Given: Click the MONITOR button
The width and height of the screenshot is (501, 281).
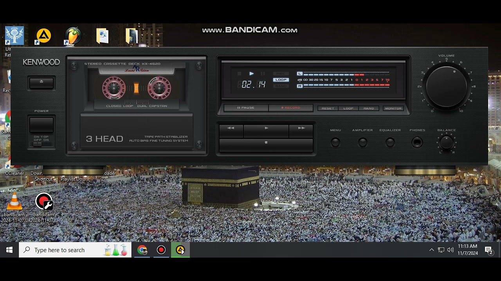Looking at the screenshot, I should pyautogui.click(x=393, y=108).
